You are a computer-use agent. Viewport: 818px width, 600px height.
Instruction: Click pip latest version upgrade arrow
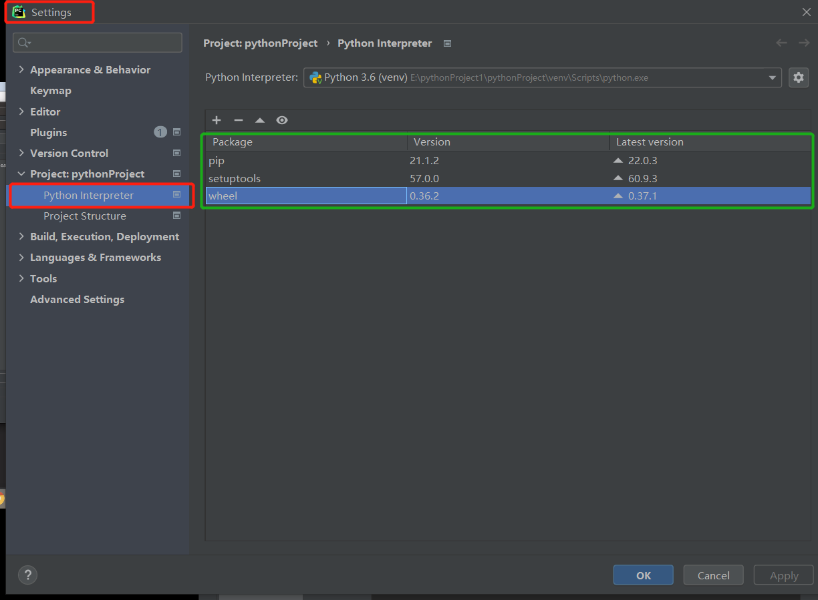[618, 161]
